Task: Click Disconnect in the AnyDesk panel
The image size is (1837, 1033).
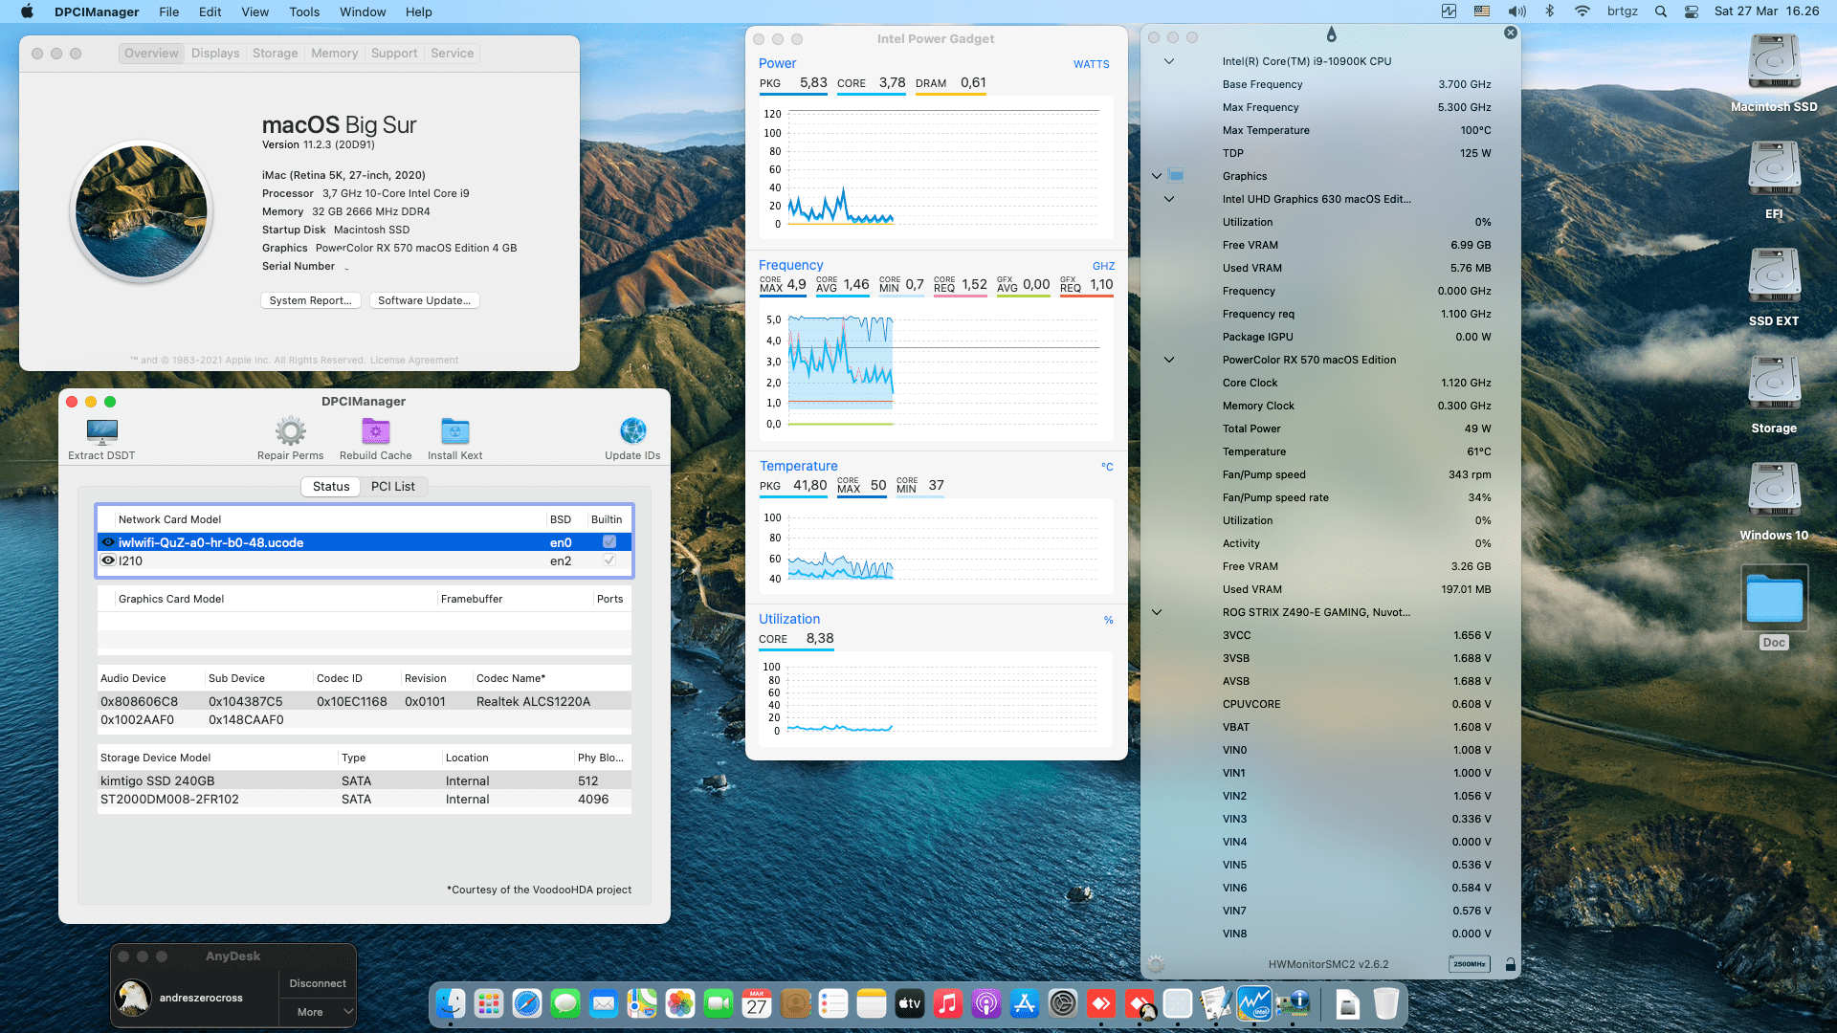Action: coord(318,983)
